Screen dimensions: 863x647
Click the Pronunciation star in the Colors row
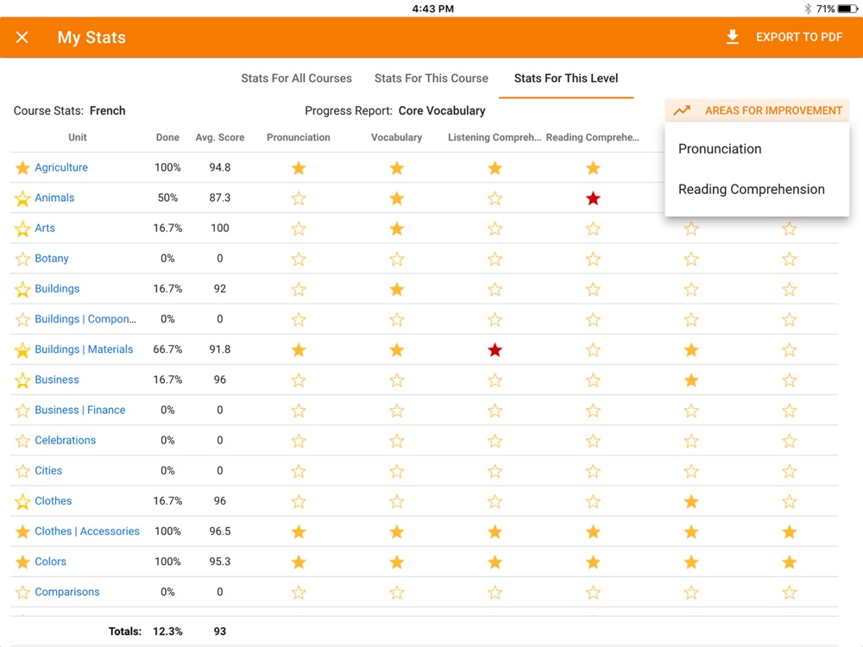click(x=299, y=562)
